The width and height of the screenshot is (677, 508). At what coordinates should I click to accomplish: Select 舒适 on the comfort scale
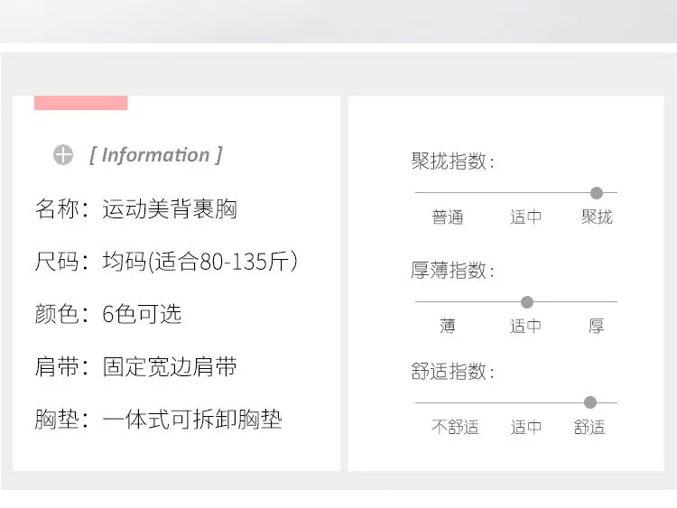point(589,427)
